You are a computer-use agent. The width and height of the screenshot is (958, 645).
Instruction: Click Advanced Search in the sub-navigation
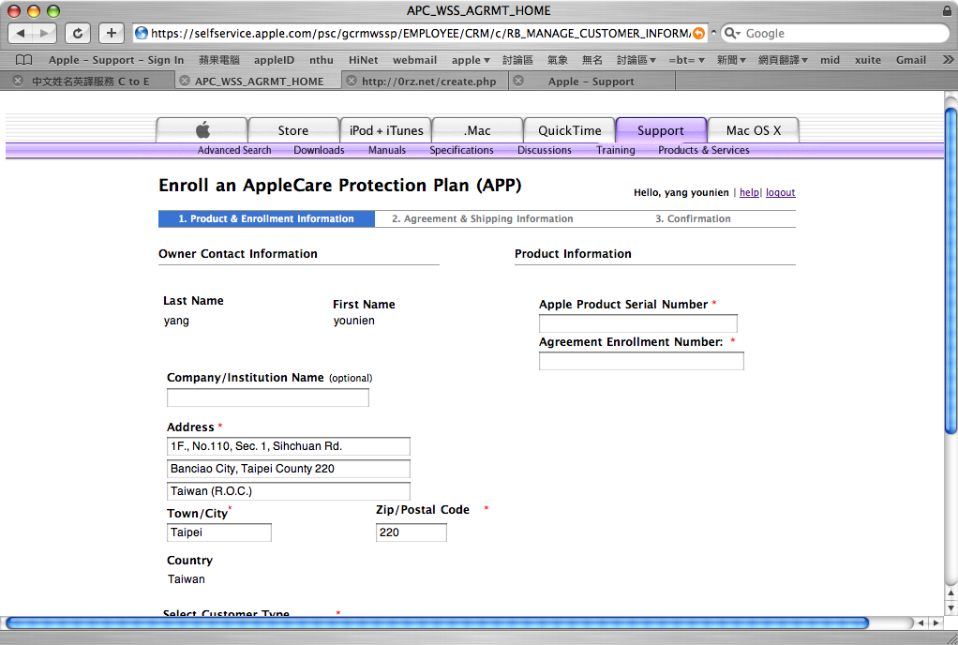(234, 150)
